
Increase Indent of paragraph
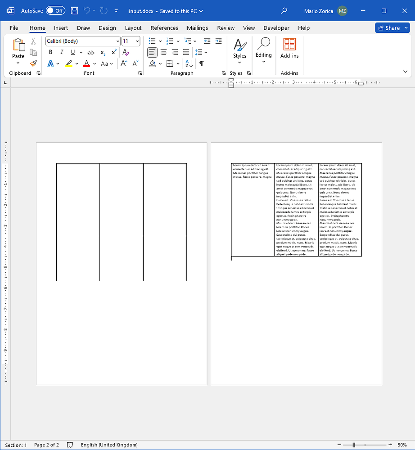218,41
